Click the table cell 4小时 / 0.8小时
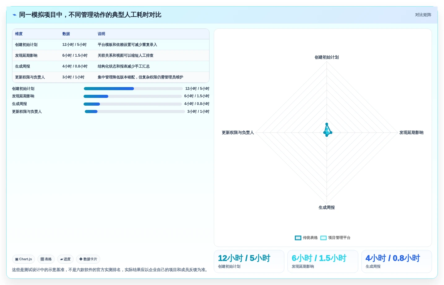The height and width of the screenshot is (285, 444). [75, 66]
